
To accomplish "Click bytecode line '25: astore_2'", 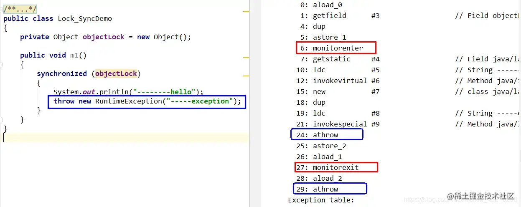I will pos(321,146).
